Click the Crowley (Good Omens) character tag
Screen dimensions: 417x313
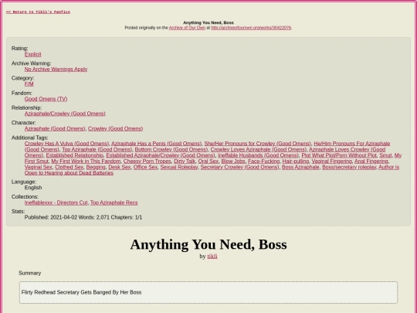[x=115, y=128]
